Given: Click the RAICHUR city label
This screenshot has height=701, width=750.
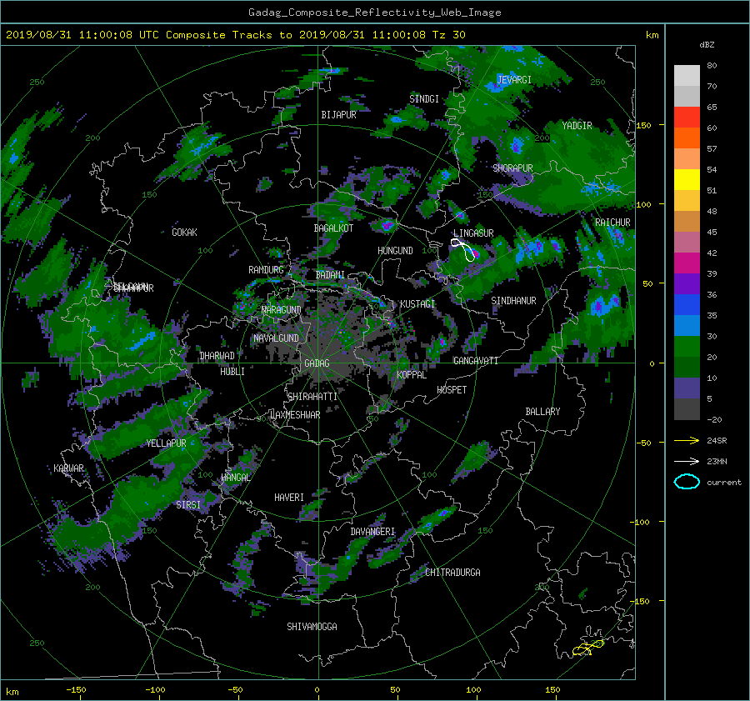Looking at the screenshot, I should (612, 223).
